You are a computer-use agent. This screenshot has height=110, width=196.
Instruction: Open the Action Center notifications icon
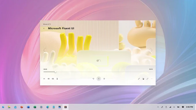pos(183,107)
